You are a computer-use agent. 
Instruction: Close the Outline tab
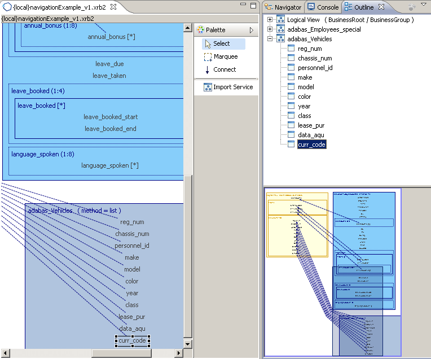coord(381,7)
